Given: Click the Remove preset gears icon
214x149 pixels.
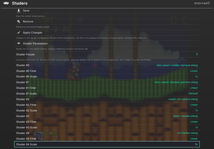Looking at the screenshot, I should tap(19, 21).
